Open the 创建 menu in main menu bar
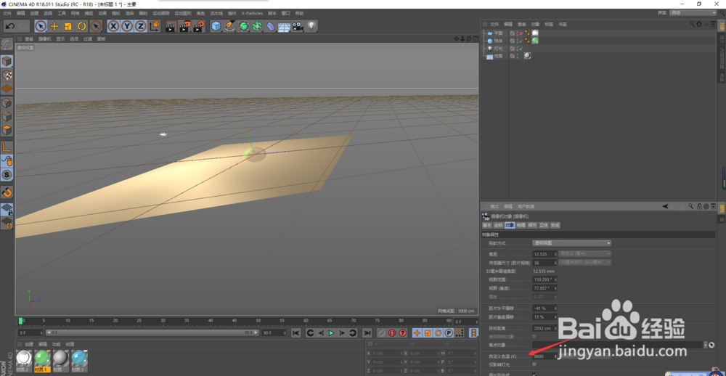The height and width of the screenshot is (376, 726). [34, 13]
